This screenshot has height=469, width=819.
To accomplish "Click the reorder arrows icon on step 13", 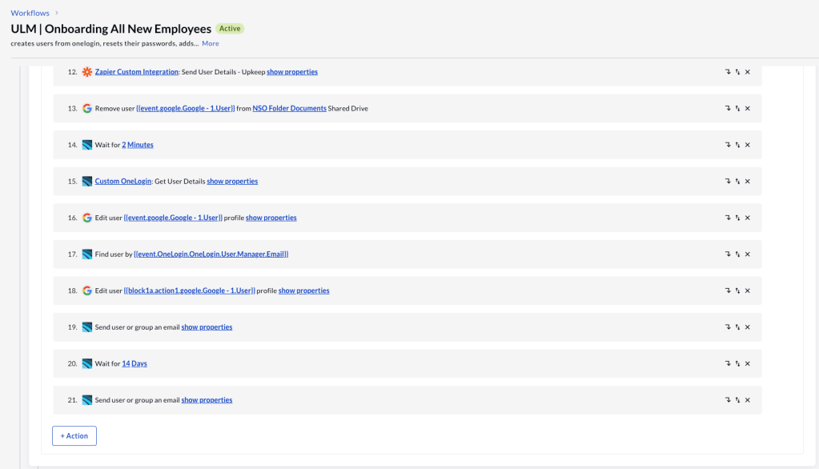I will tap(737, 108).
